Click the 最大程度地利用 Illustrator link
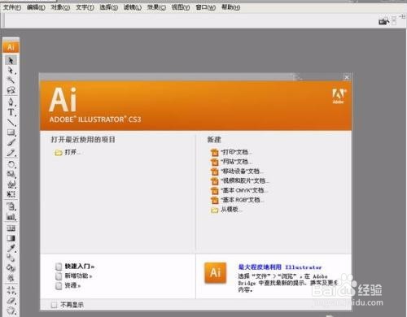 tap(280, 267)
